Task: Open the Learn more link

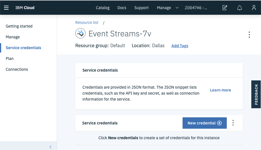Action: 220,90
